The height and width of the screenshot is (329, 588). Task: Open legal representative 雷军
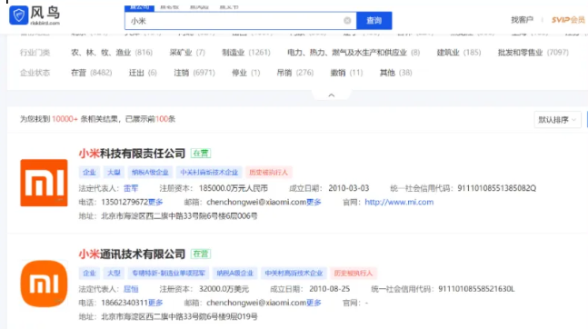tap(131, 188)
